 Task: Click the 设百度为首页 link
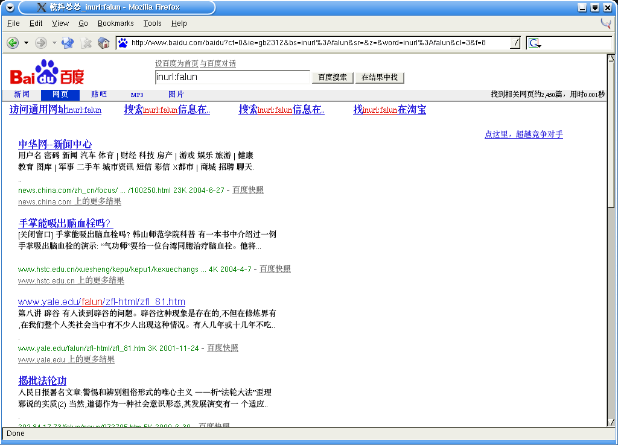[177, 63]
